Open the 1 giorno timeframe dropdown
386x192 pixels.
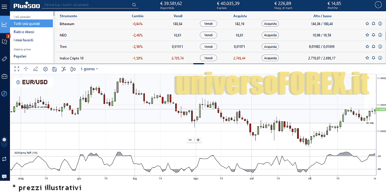click(x=89, y=69)
